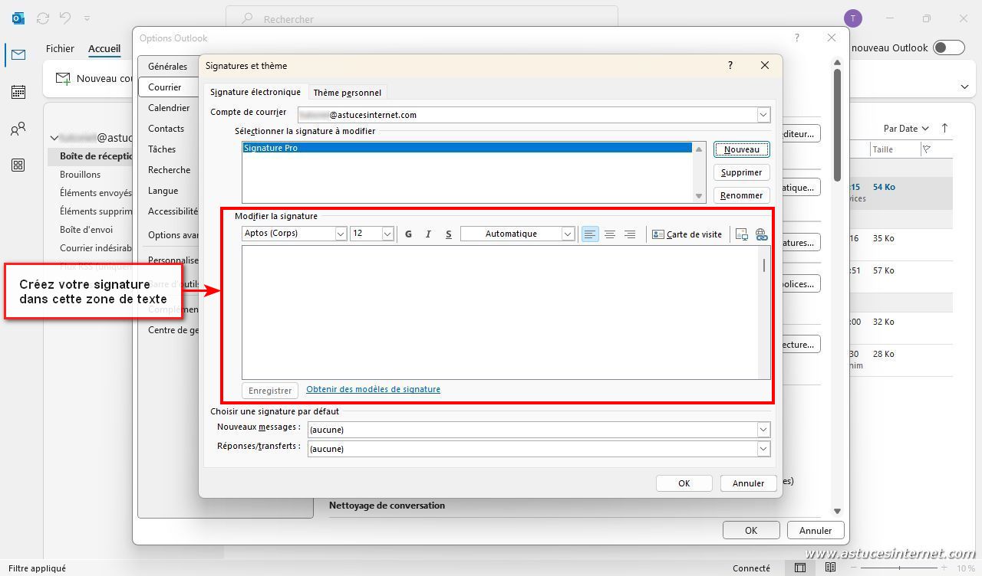Click Annuler in Signatures et thème dialog
The width and height of the screenshot is (982, 576).
pyautogui.click(x=748, y=483)
